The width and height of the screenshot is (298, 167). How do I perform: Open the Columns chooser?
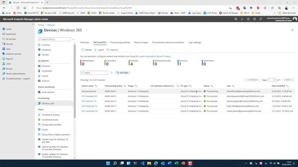pos(112,50)
